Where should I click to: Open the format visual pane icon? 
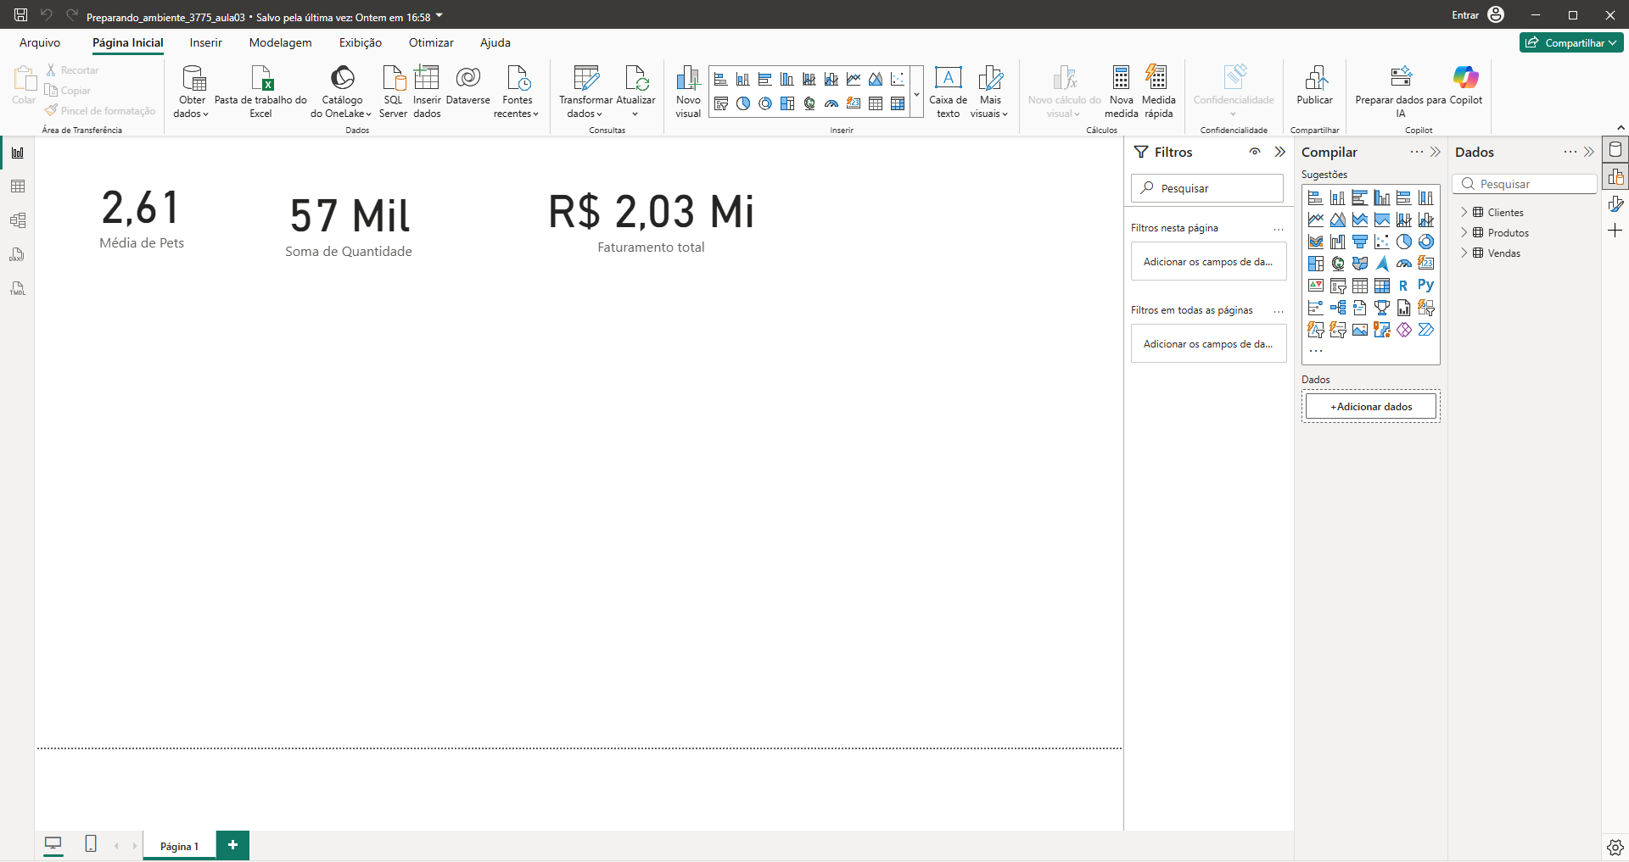point(1615,203)
